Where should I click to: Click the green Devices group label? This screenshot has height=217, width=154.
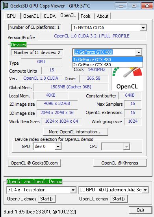tap(19, 45)
